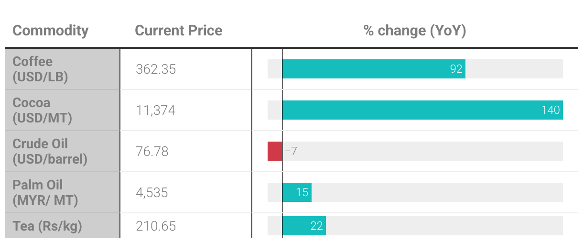Click the −7 label beside the red bar

(x=291, y=151)
